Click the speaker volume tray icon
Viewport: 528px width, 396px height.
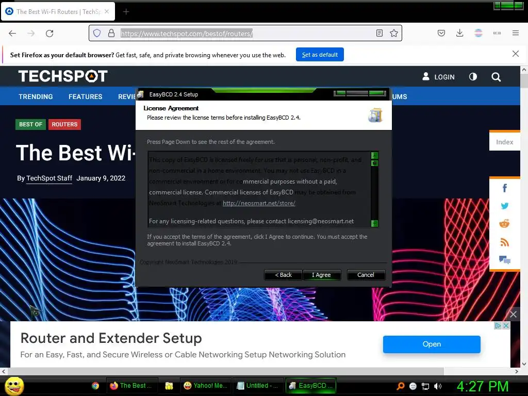[438, 386]
